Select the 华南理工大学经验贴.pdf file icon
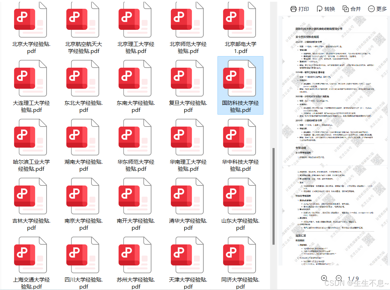 point(187,137)
